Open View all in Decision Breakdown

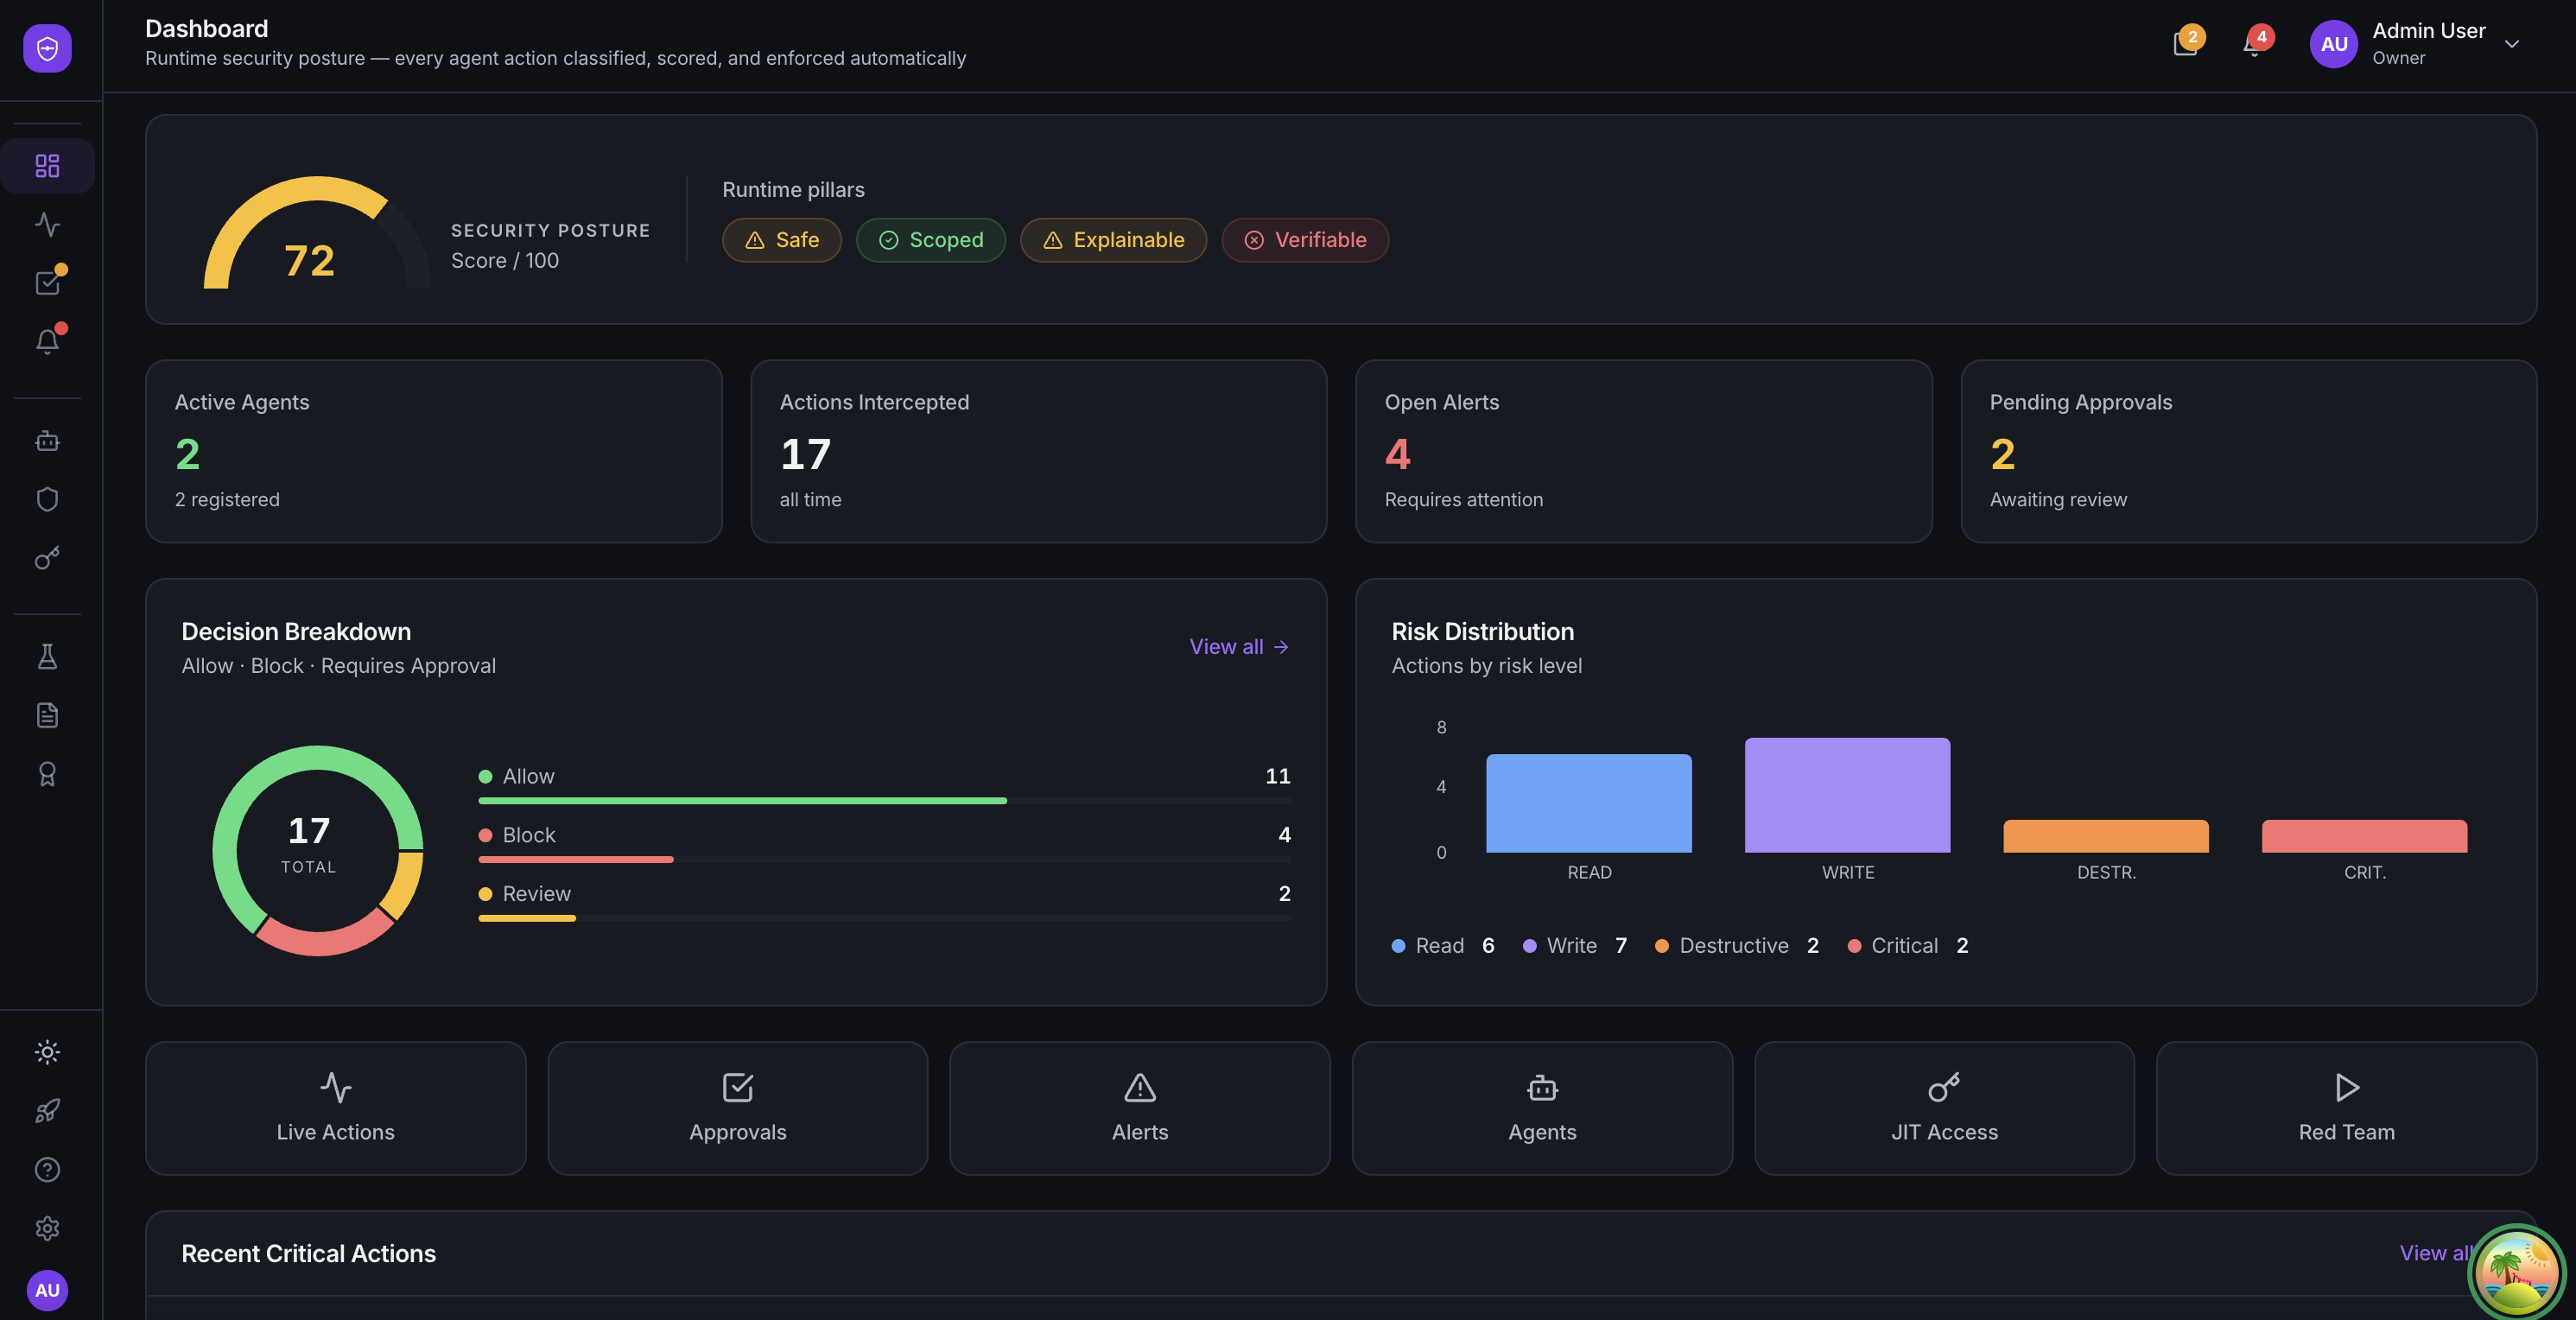coord(1238,646)
